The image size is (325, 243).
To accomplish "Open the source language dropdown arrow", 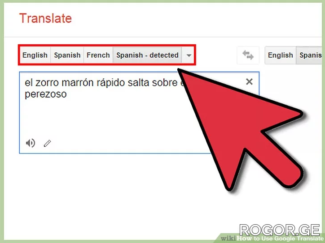I will [189, 55].
